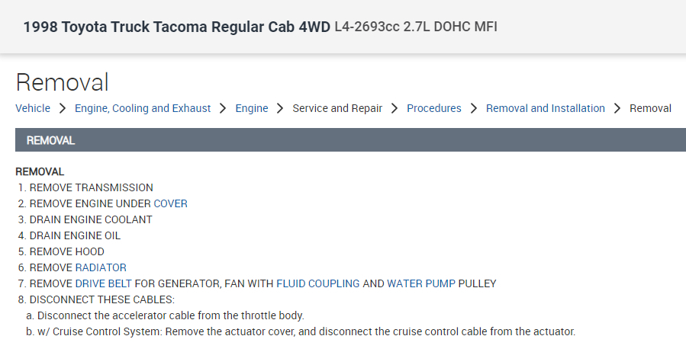This screenshot has height=352, width=686.
Task: Click chevron arrow after Engine breadcrumb
Action: pos(281,108)
